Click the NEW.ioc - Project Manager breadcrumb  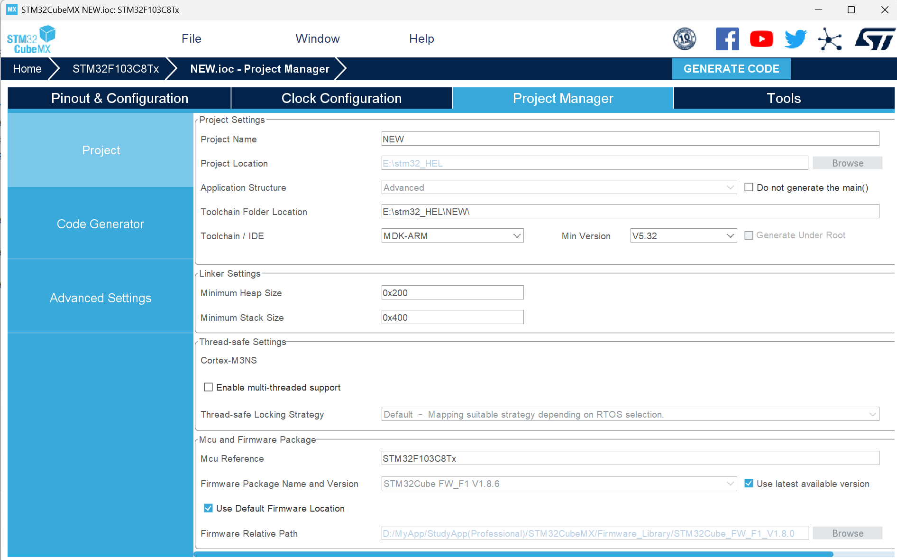click(x=260, y=69)
